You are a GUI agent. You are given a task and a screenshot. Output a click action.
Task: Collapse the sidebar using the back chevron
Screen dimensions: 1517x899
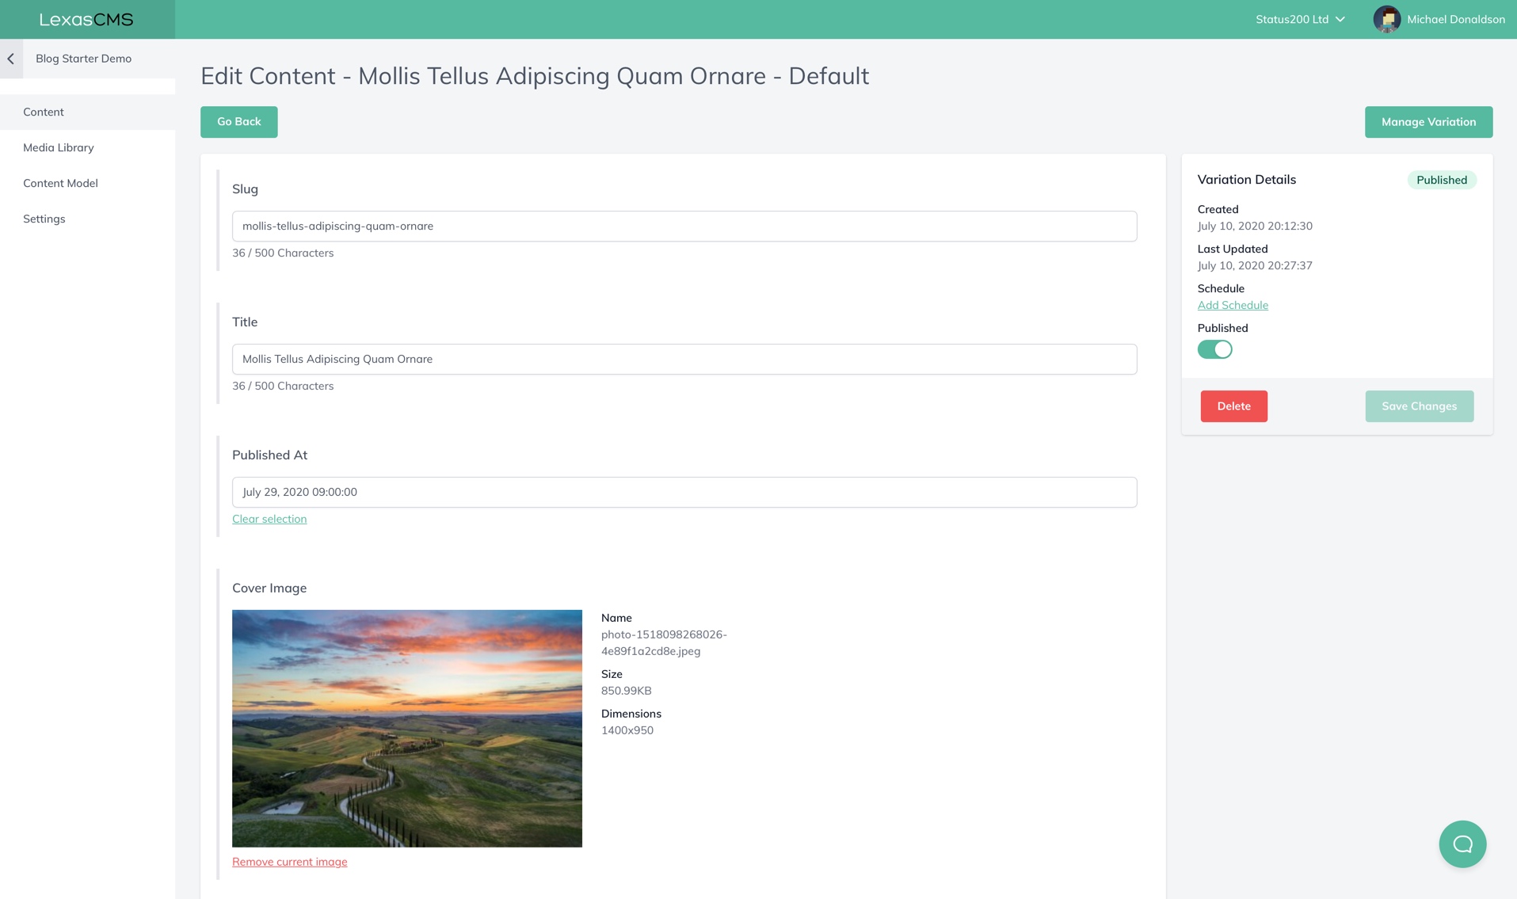coord(11,58)
